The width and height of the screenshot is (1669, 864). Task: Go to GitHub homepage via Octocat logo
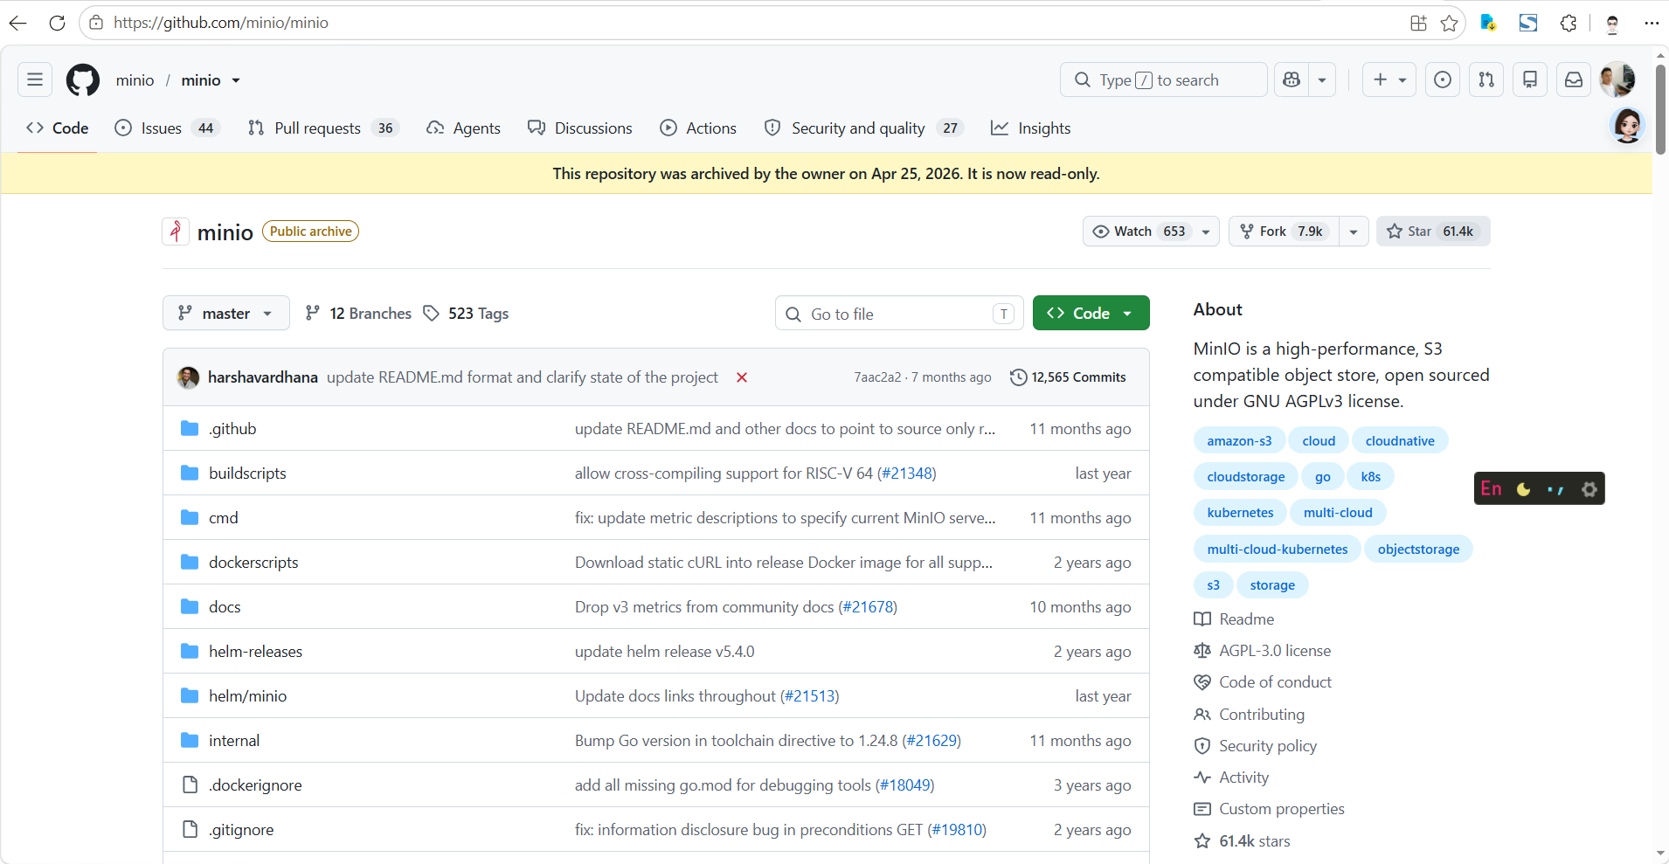pos(83,80)
